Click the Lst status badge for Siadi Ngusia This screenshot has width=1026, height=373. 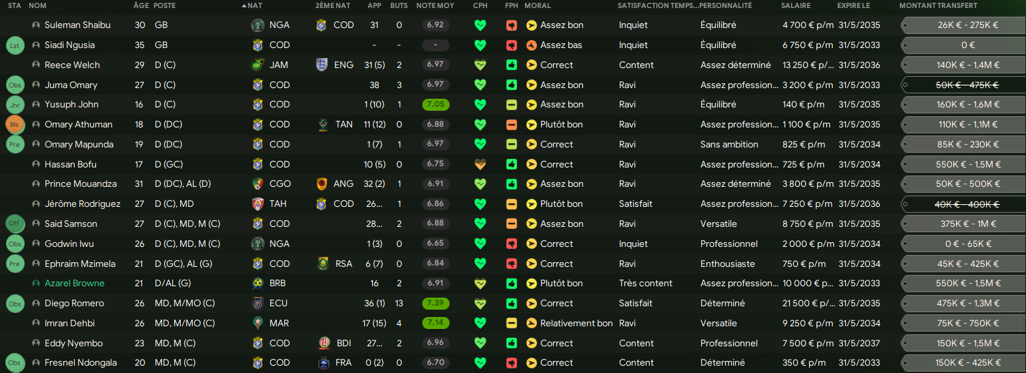click(x=15, y=45)
